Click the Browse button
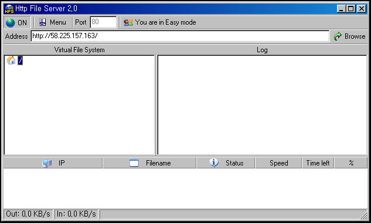Viewport: 371px width, 223px height. pyautogui.click(x=349, y=36)
